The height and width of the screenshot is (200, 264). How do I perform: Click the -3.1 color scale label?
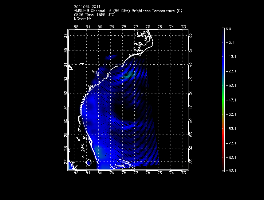point(230,42)
